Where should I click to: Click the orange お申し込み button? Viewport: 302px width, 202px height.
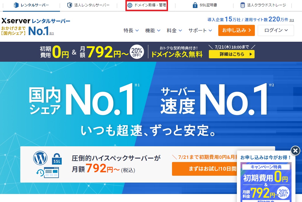[x=237, y=30]
